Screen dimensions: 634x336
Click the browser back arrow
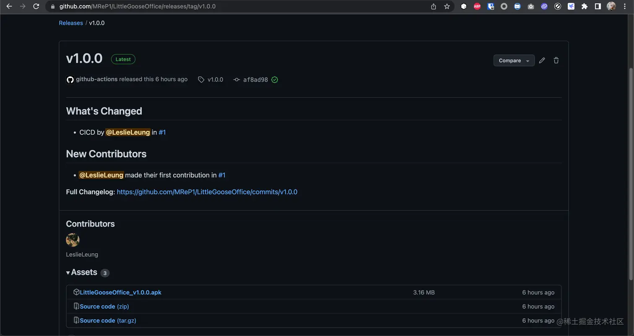[x=9, y=6]
